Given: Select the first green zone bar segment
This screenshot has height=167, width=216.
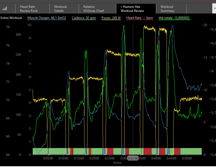Looking at the screenshot, I should [x=40, y=151].
